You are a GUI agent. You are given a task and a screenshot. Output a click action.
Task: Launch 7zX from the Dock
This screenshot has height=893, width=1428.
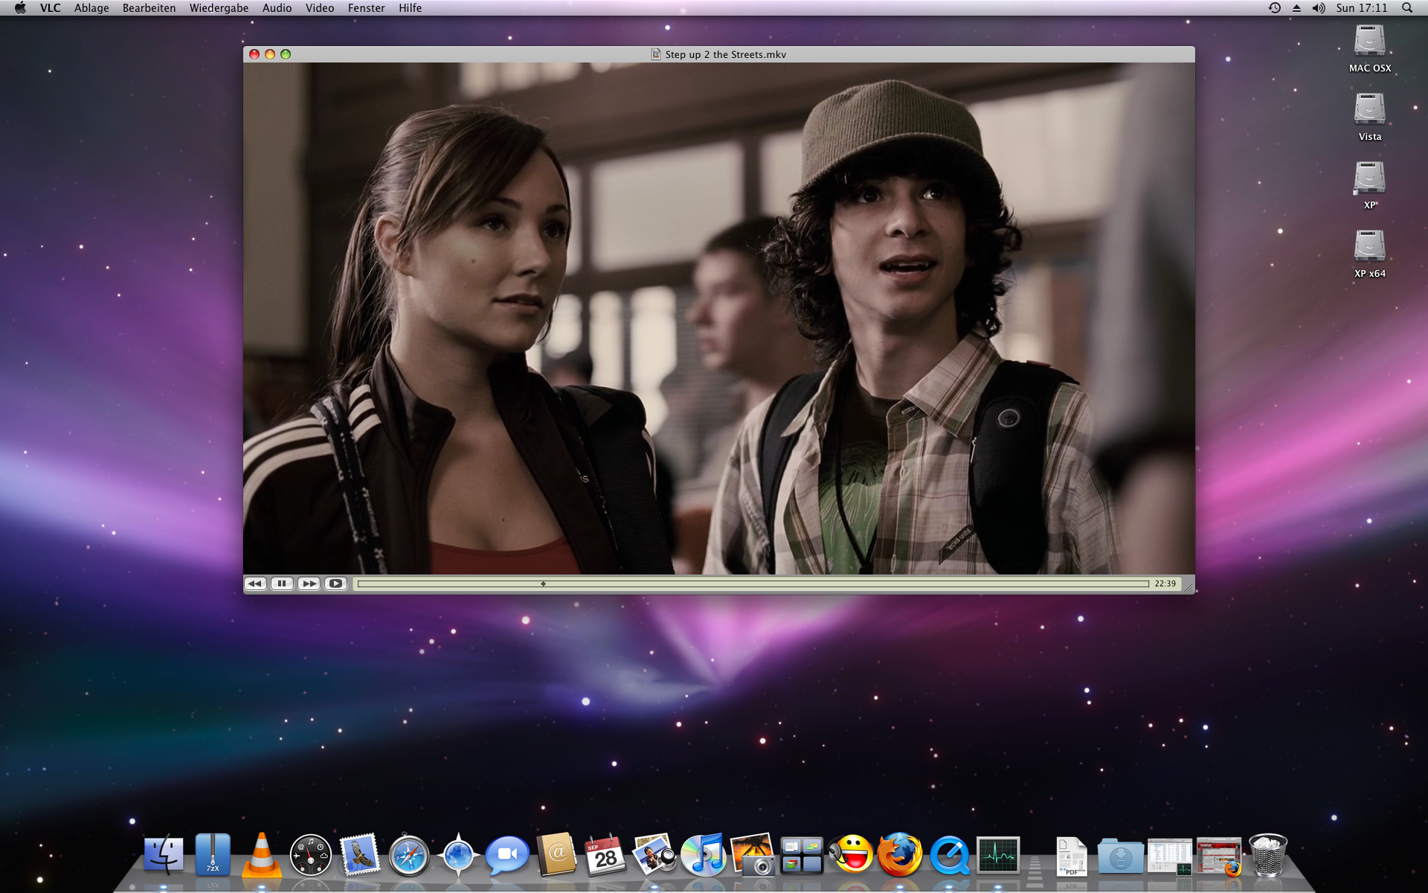point(213,854)
